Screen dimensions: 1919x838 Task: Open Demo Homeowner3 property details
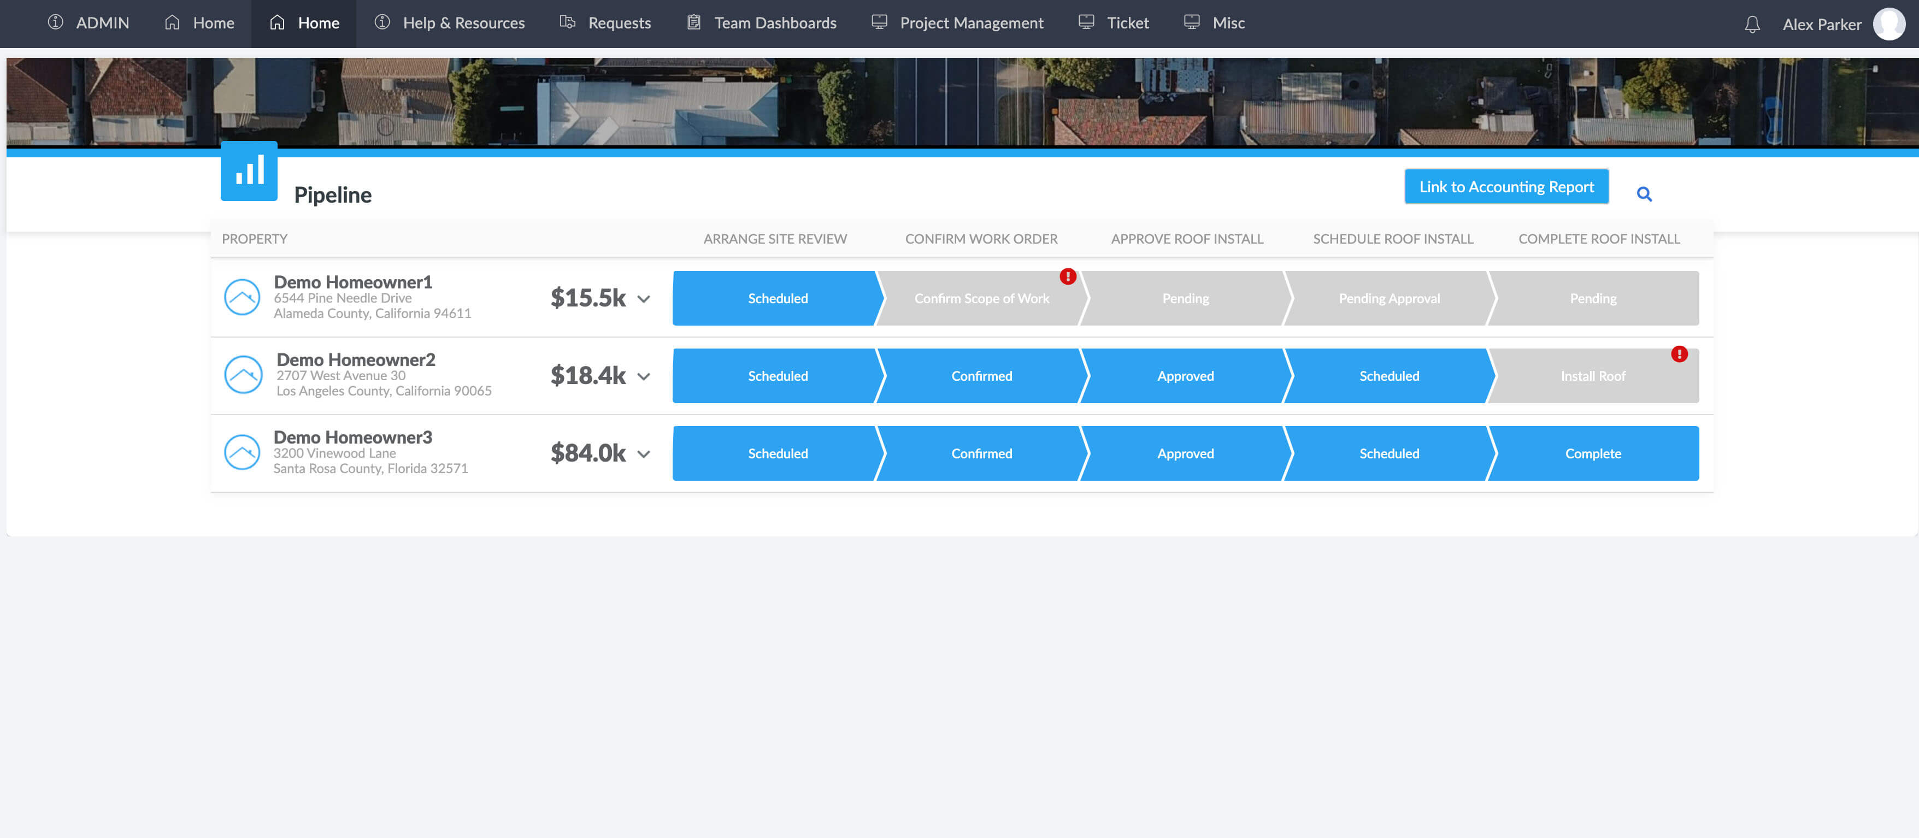coord(352,437)
